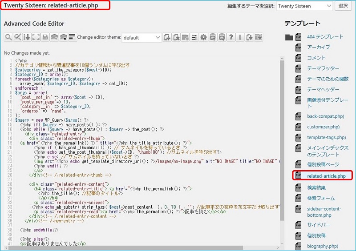Open sidebar-content-bottom.php file
The height and width of the screenshot is (251, 356).
(324, 212)
